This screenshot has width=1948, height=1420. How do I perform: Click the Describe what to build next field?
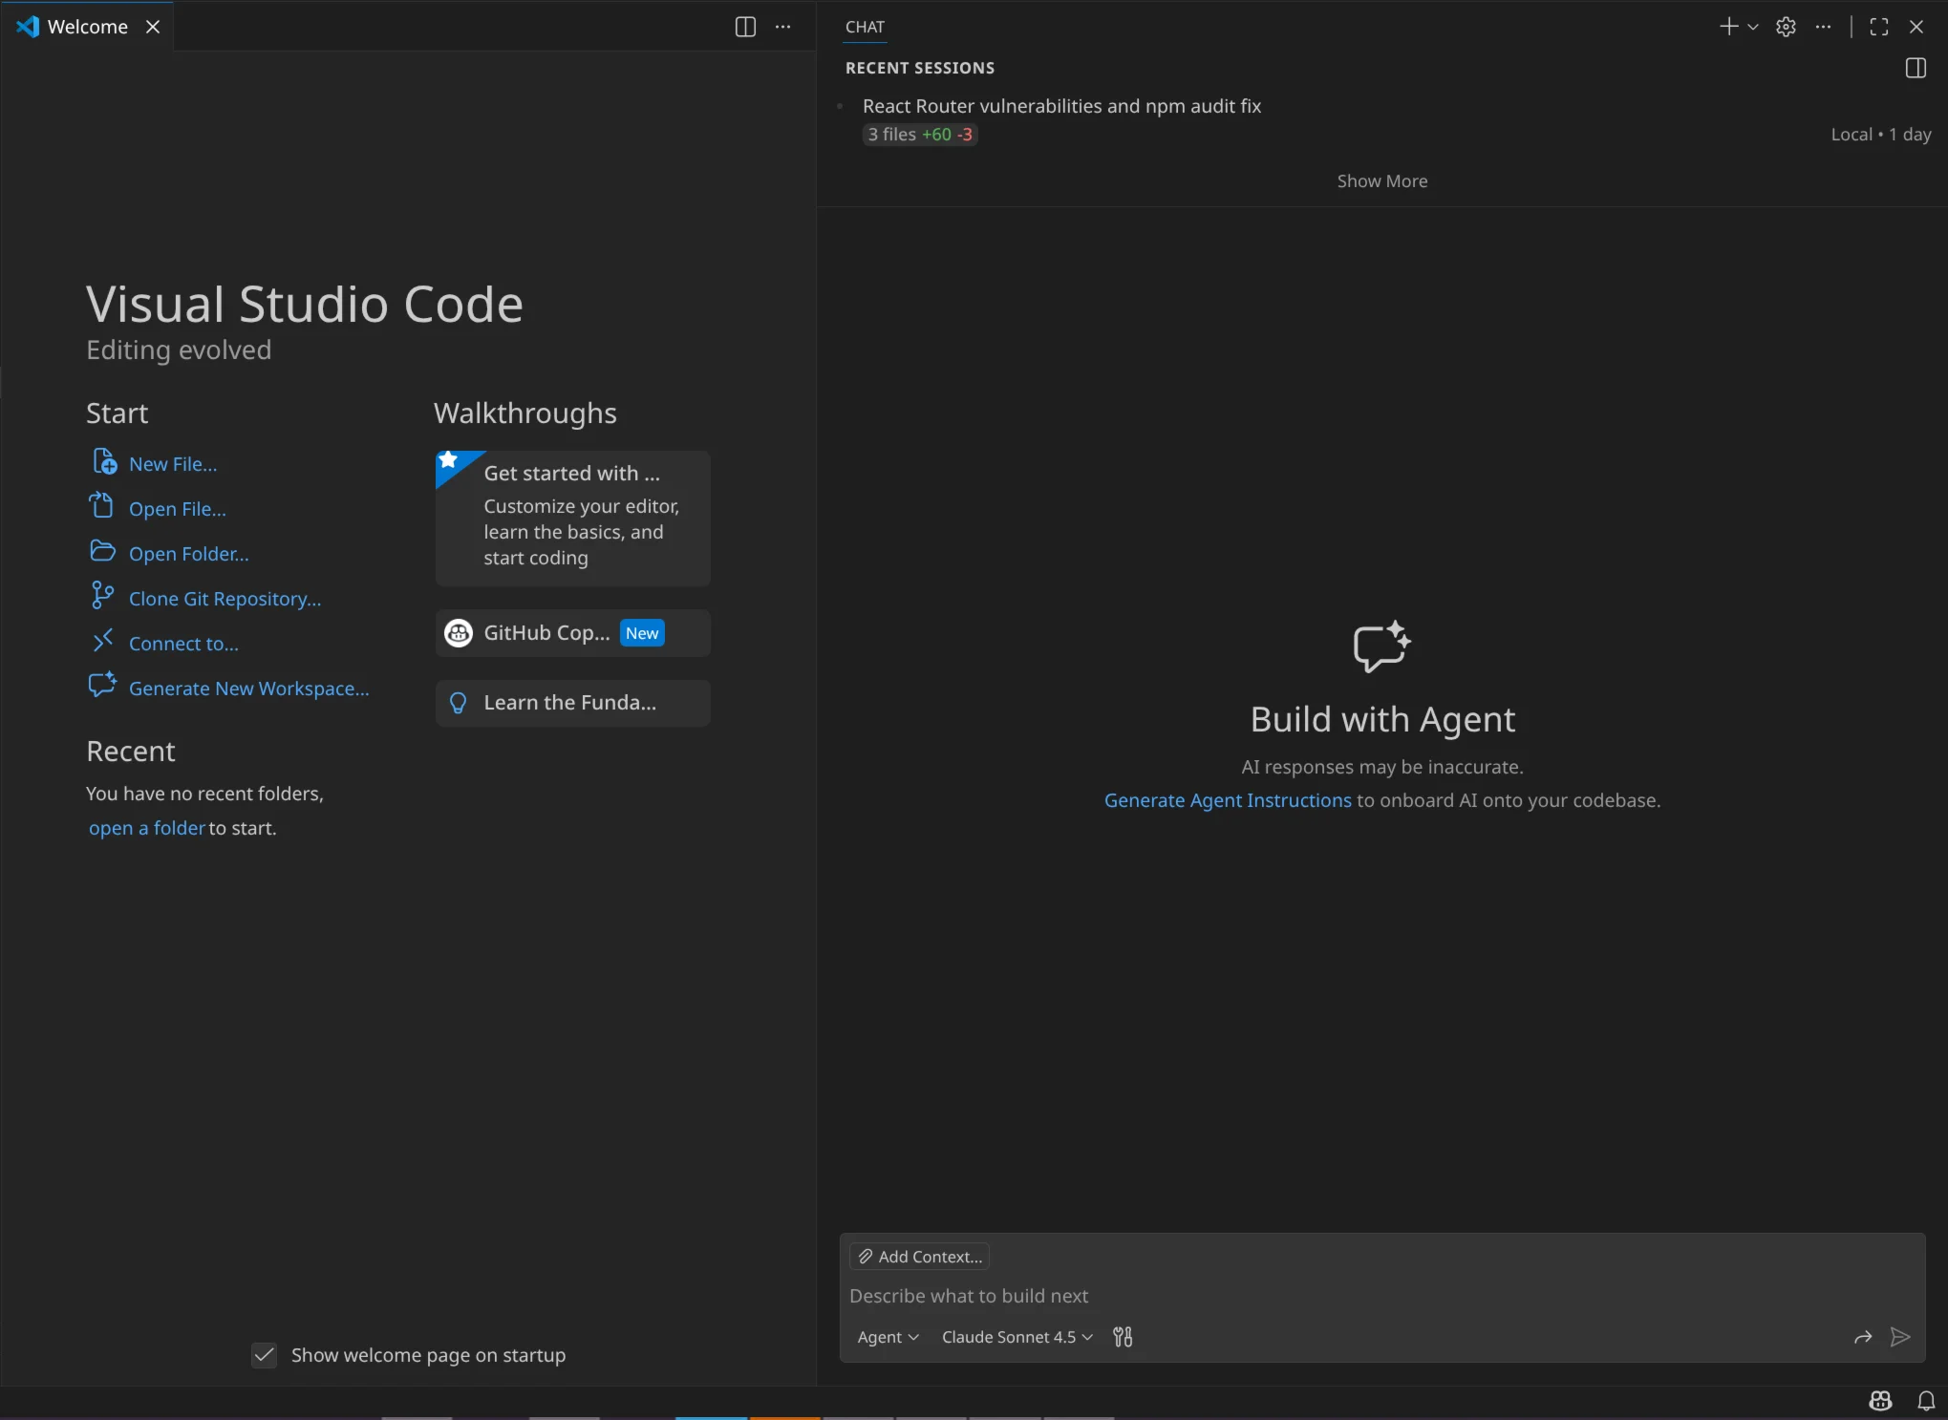click(968, 1296)
